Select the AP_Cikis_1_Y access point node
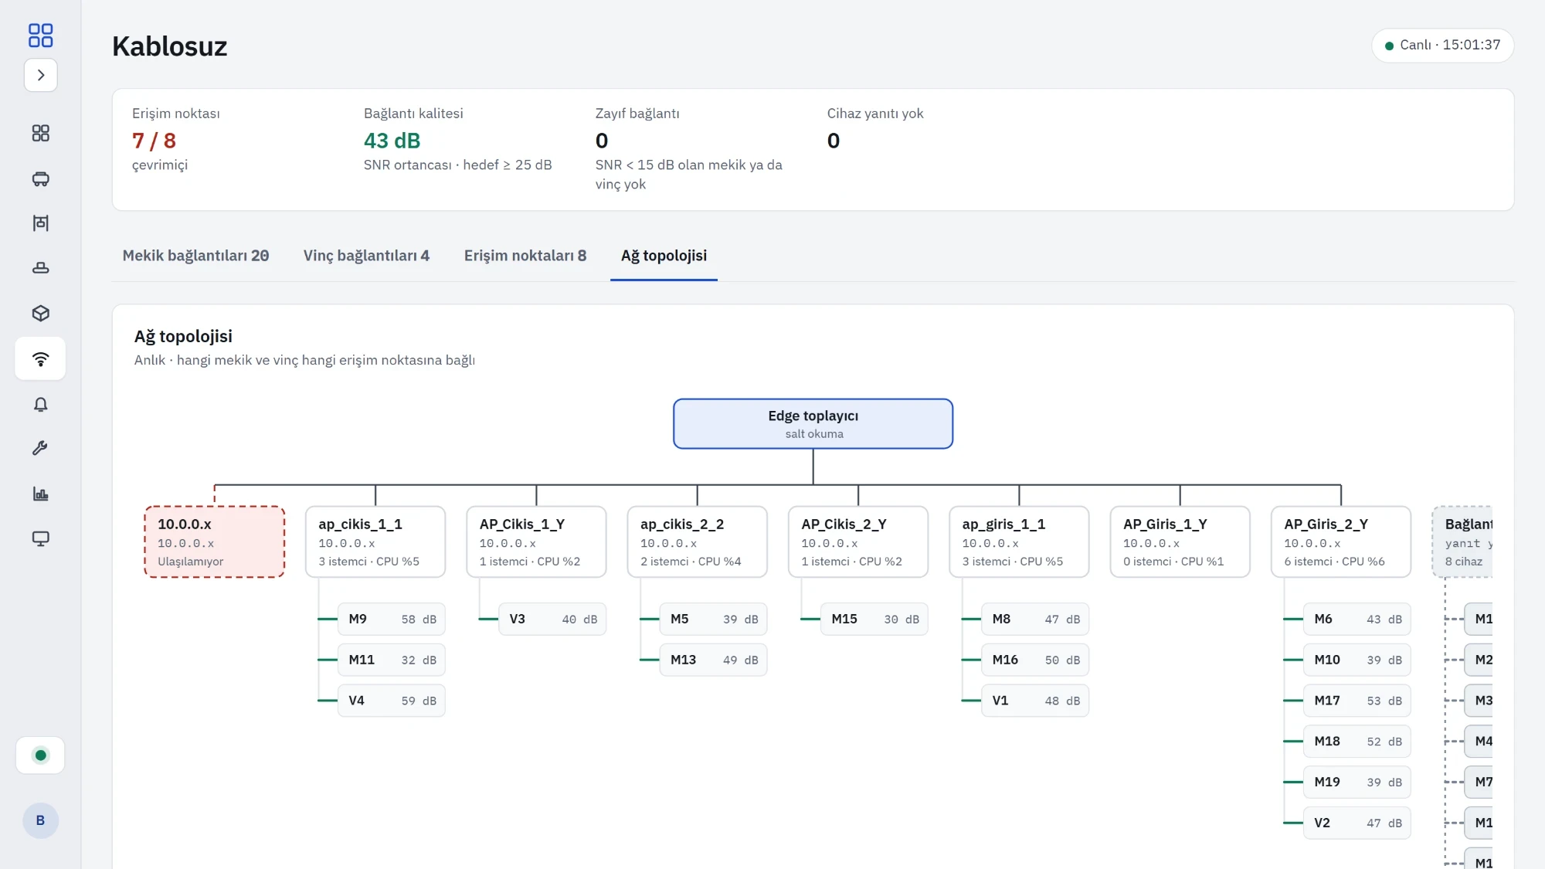This screenshot has height=869, width=1545. point(536,541)
